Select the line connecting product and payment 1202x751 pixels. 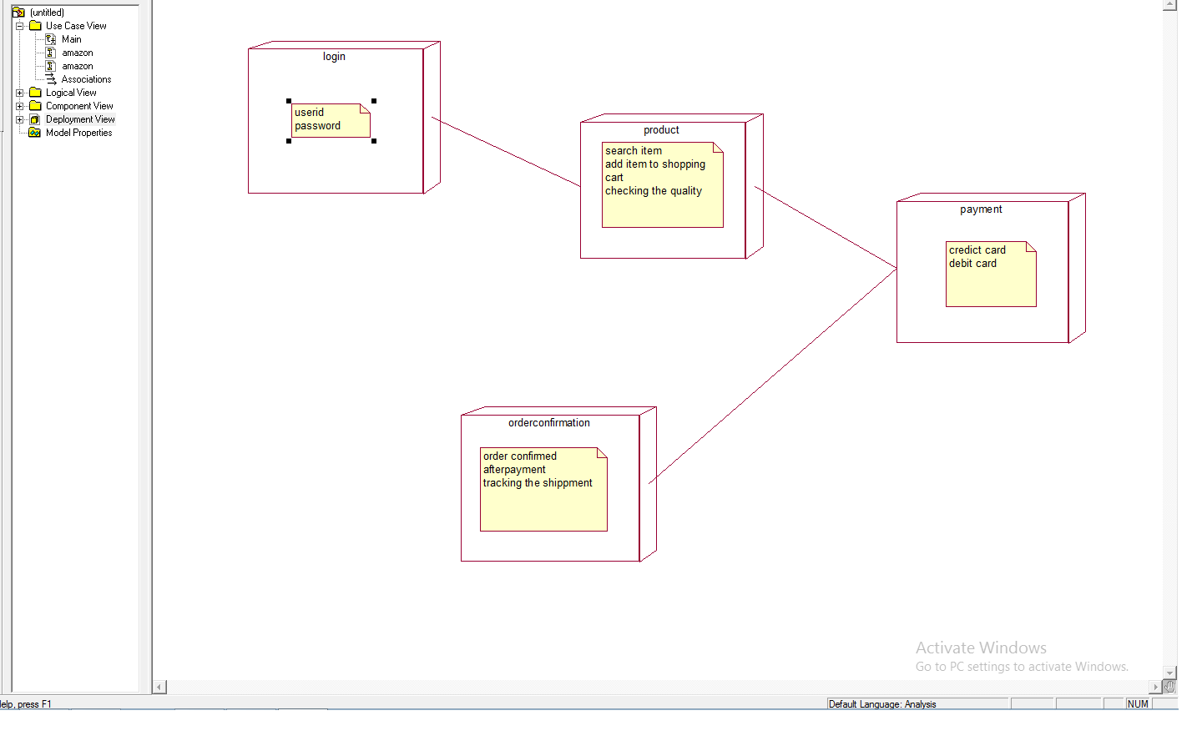click(826, 227)
